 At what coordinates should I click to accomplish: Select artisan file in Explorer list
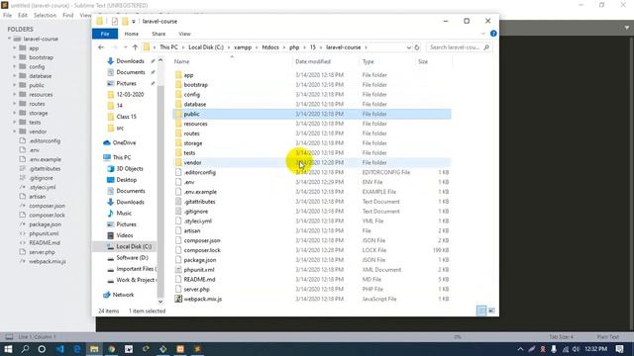[192, 230]
